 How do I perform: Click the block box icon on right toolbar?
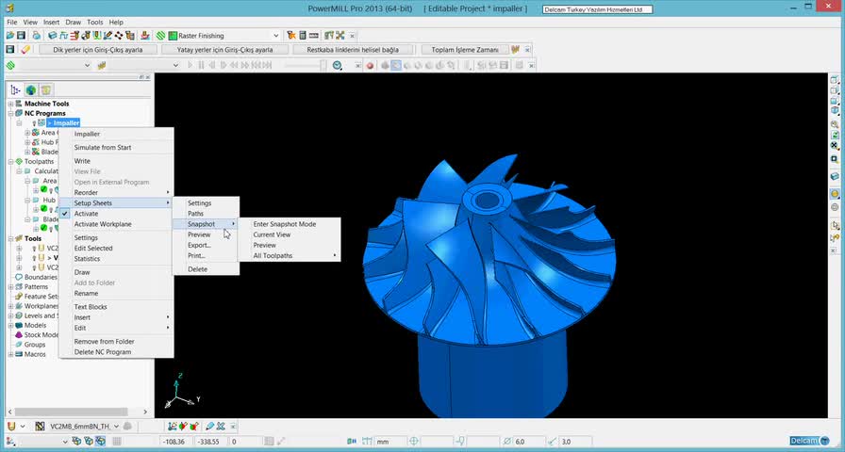pos(835,176)
